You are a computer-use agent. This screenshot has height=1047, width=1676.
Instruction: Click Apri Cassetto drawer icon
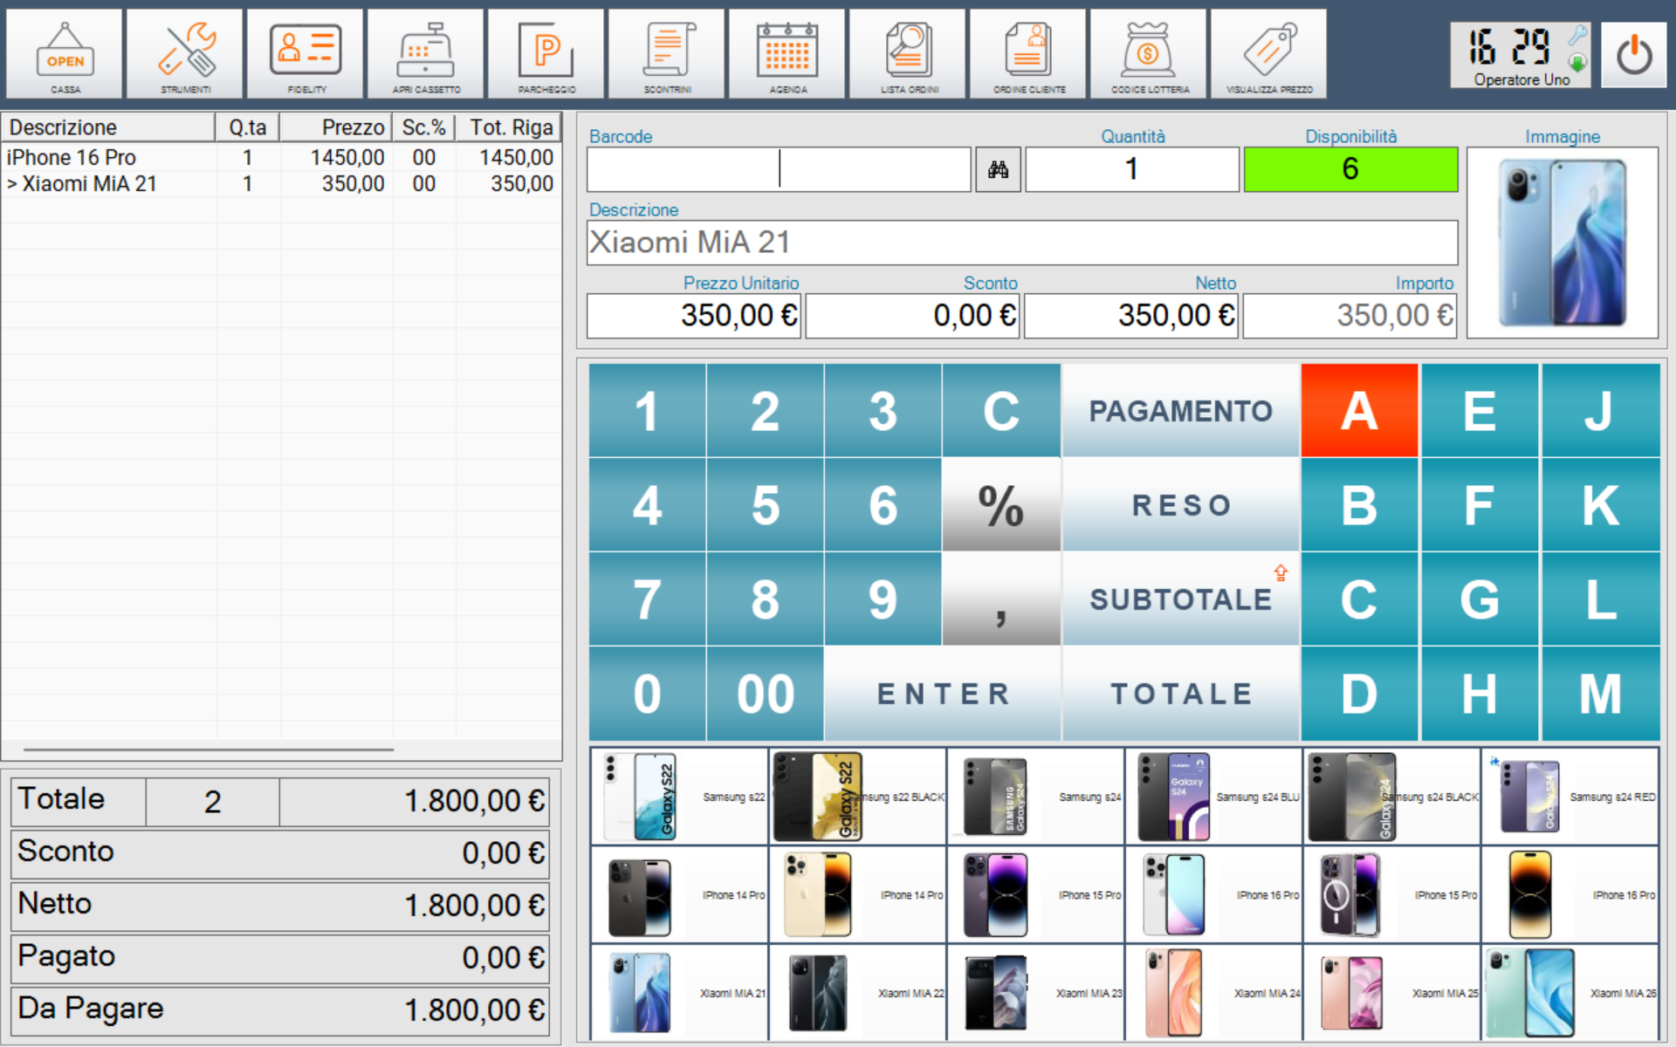426,54
